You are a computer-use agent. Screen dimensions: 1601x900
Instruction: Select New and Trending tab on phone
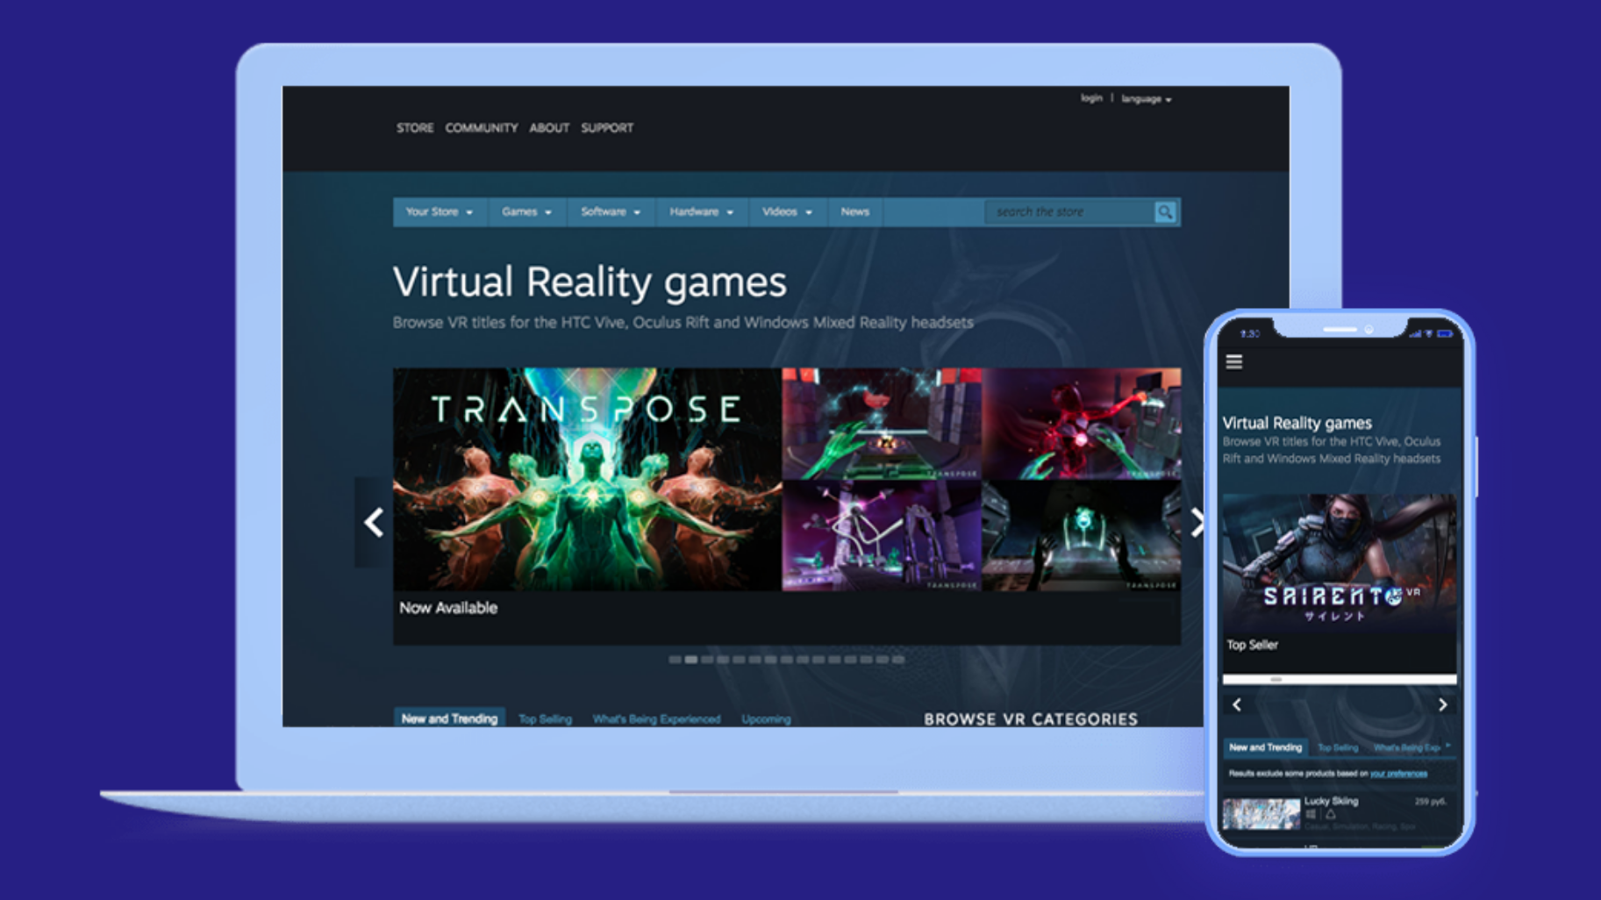pyautogui.click(x=1265, y=747)
